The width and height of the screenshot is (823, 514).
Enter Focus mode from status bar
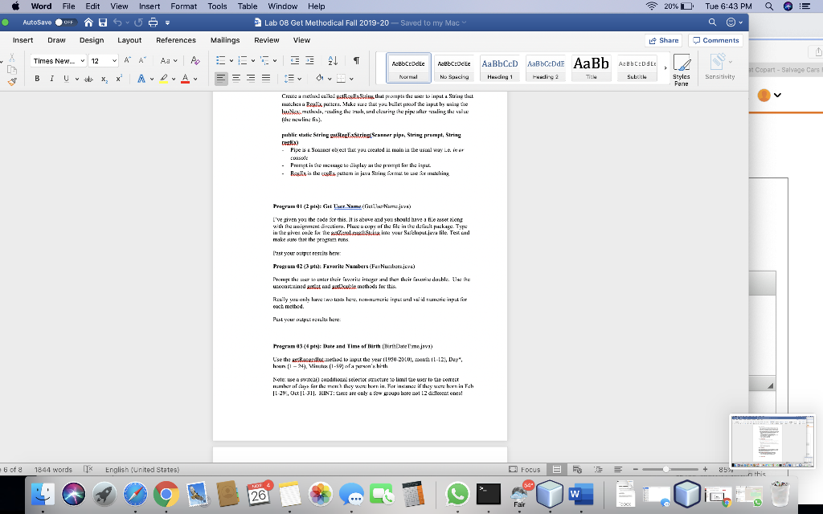524,469
